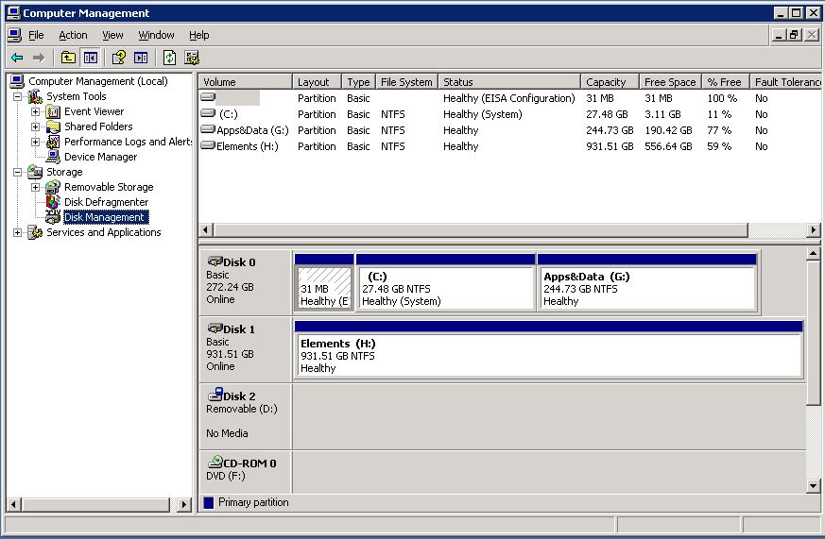Click the drive icon of the (C:) volume row
825x539 pixels.
tap(208, 113)
